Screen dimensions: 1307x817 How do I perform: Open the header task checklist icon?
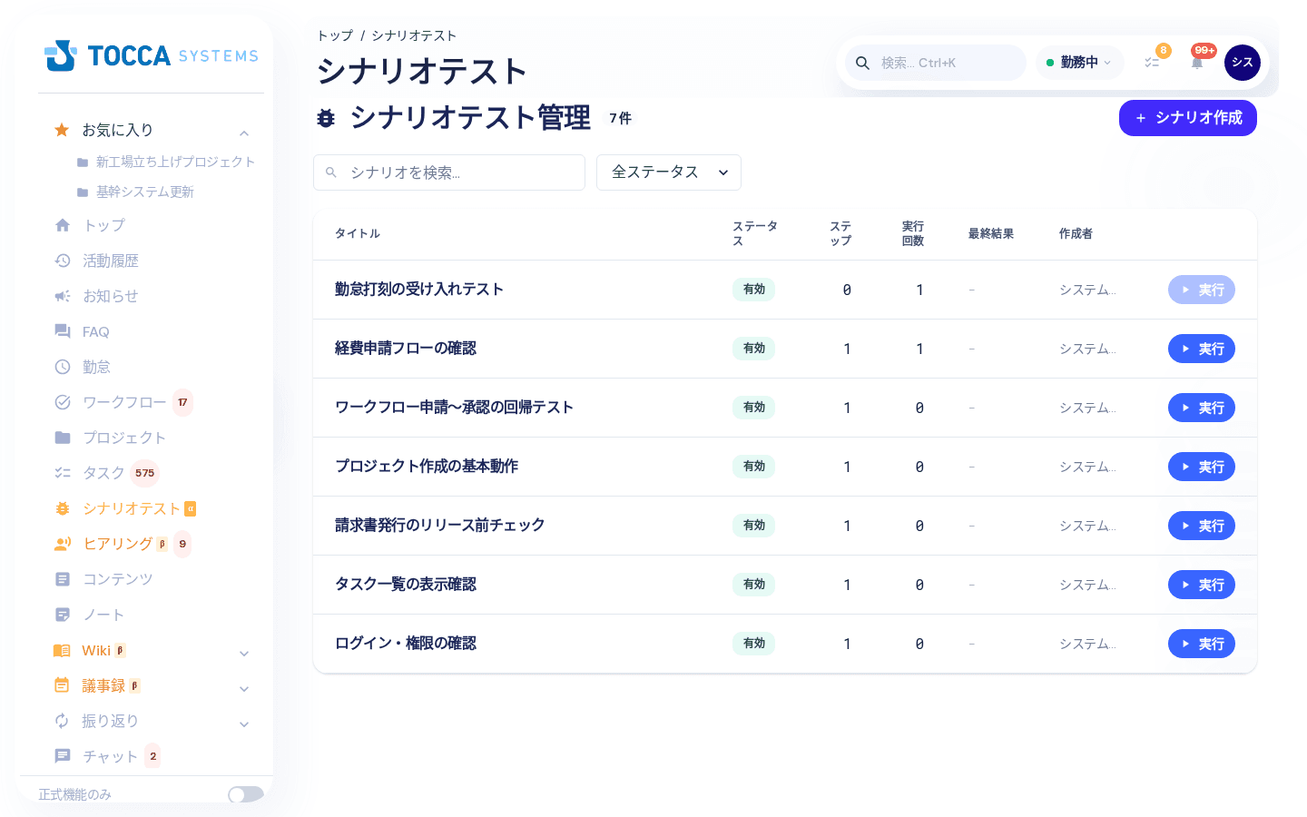tap(1152, 63)
